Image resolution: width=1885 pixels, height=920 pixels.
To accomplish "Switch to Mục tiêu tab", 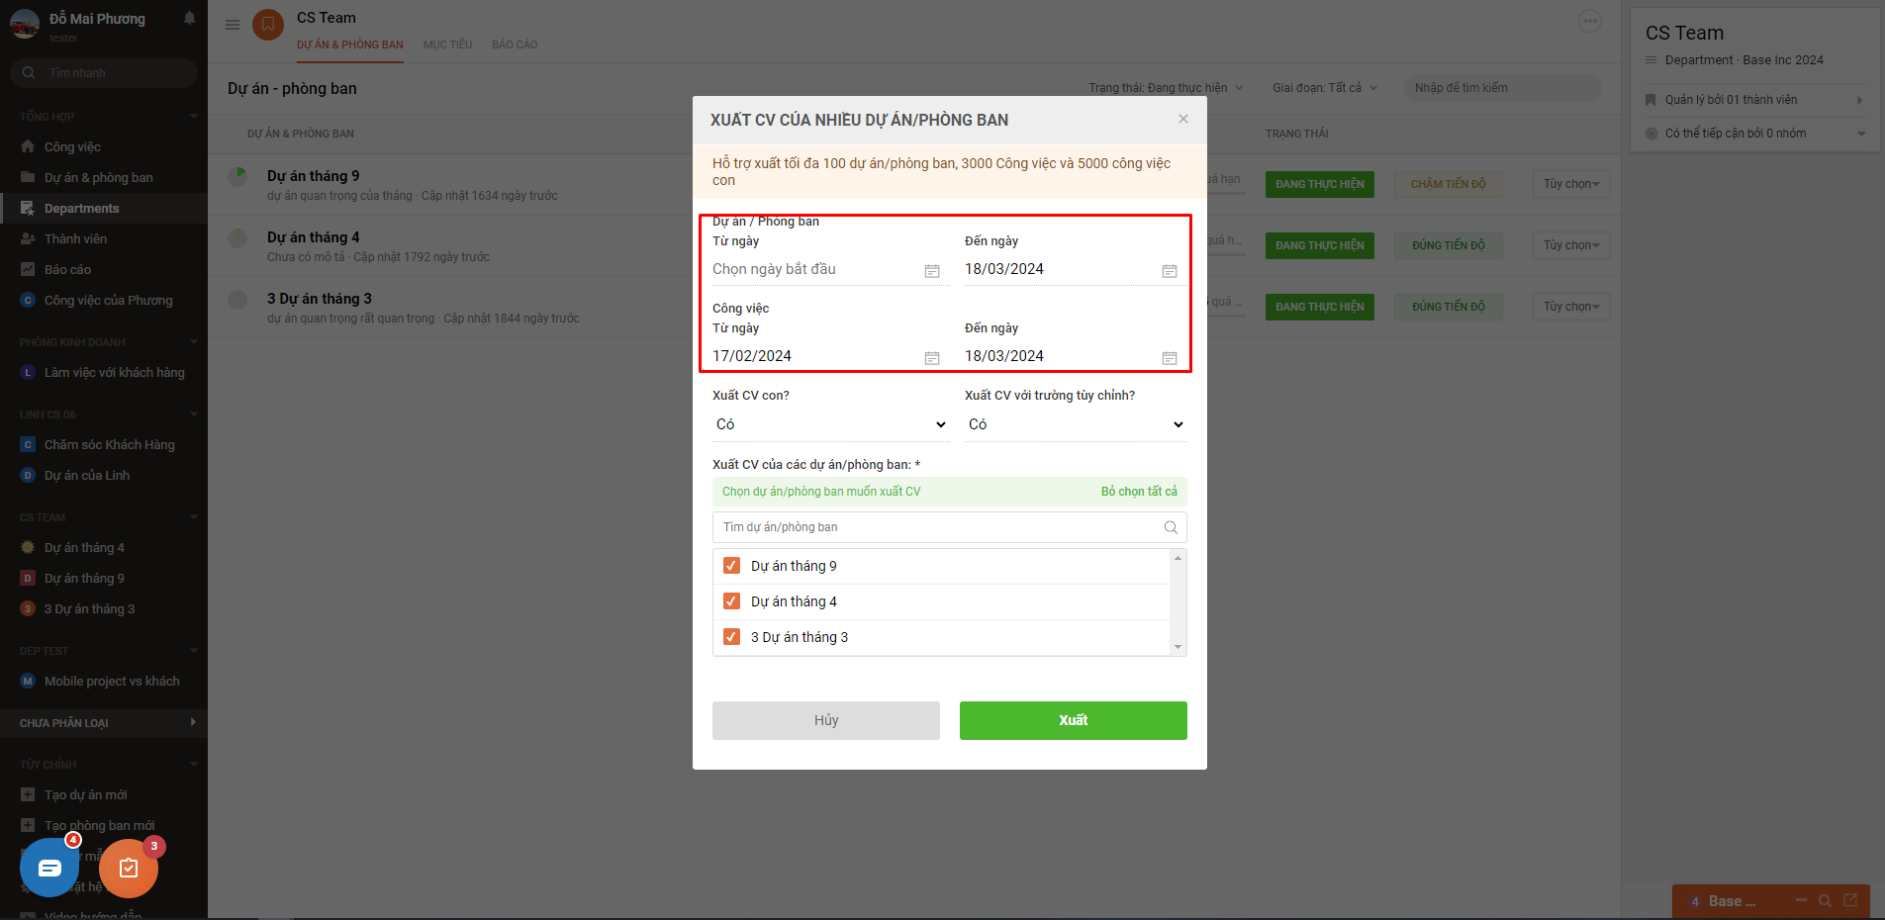I will pos(447,45).
